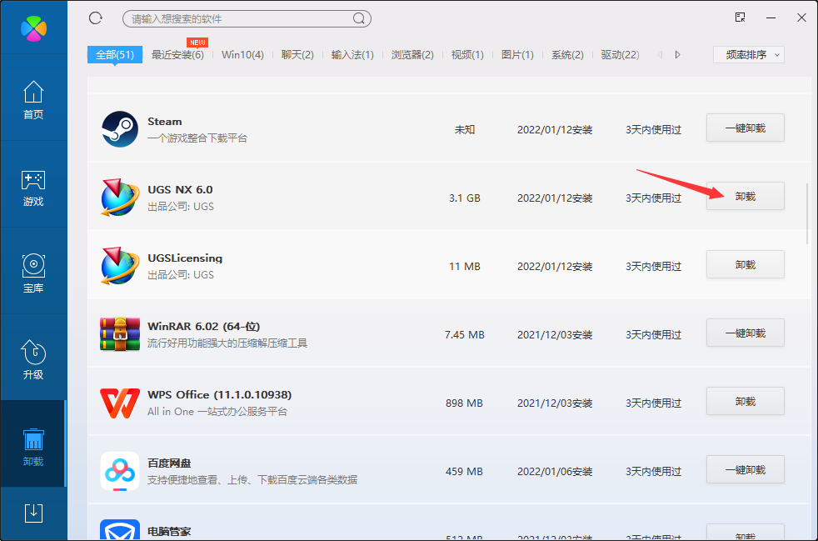Image resolution: width=818 pixels, height=541 pixels.
Task: Click the 百度网盘 app icon
Action: click(x=120, y=471)
